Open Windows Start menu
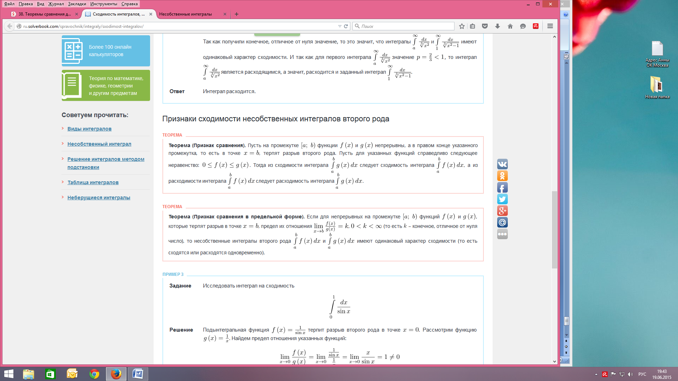The image size is (678, 381). point(8,374)
